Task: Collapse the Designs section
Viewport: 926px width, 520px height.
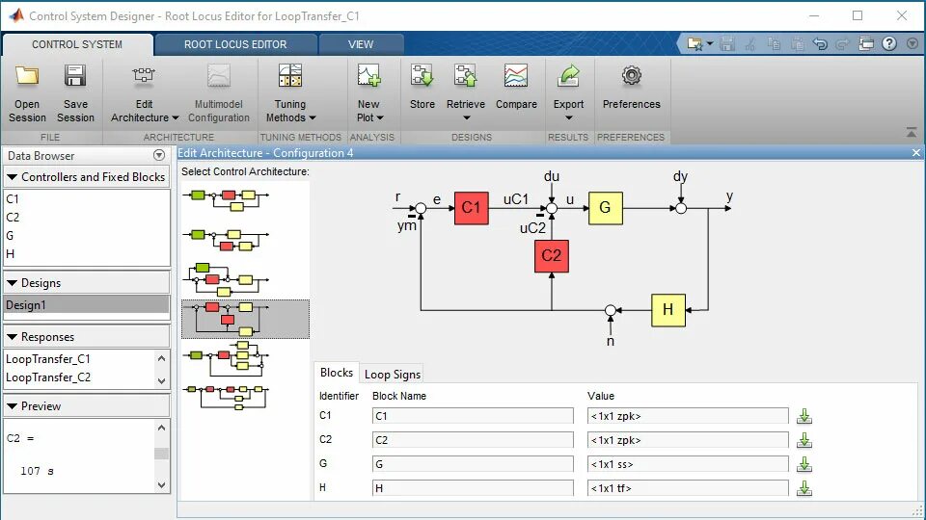Action: pyautogui.click(x=12, y=283)
